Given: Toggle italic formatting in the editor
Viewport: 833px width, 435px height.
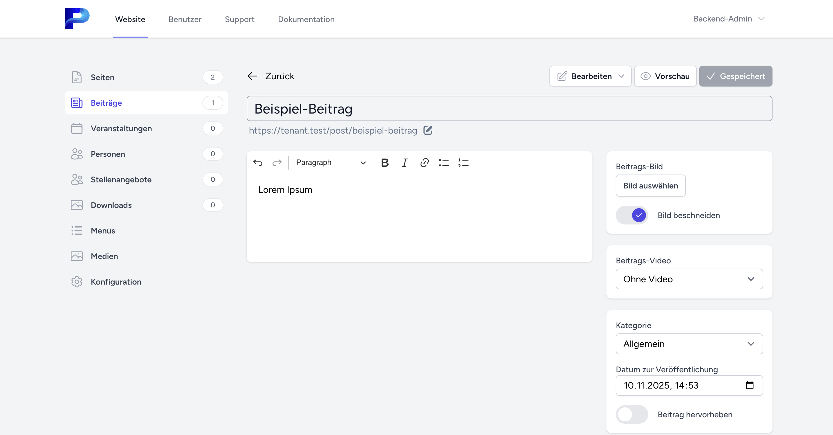Looking at the screenshot, I should tap(404, 163).
